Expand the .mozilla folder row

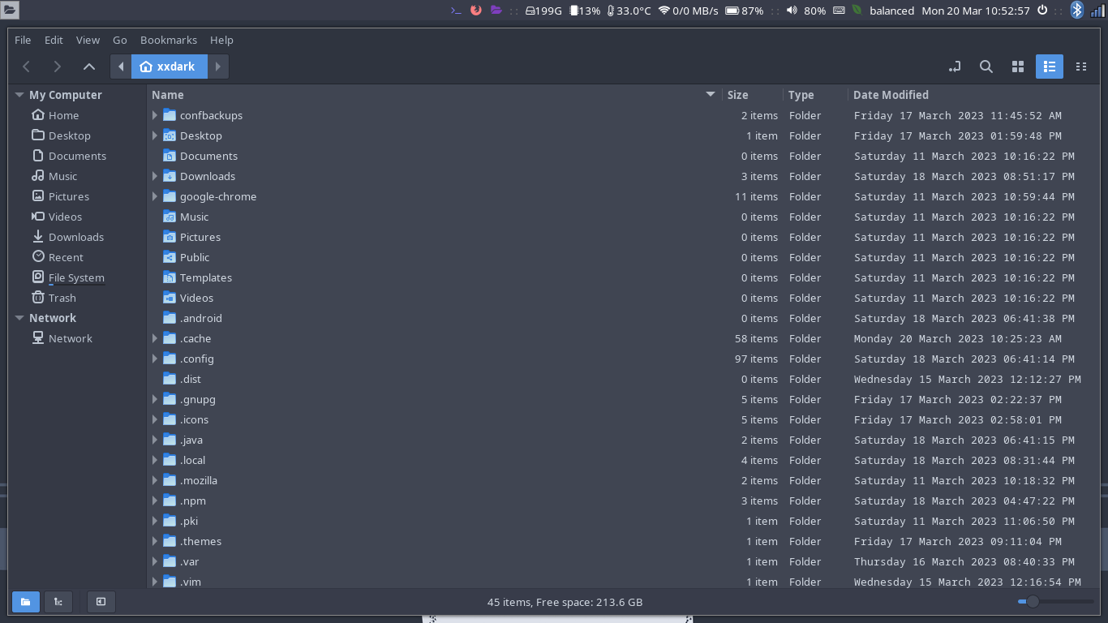[x=155, y=480]
